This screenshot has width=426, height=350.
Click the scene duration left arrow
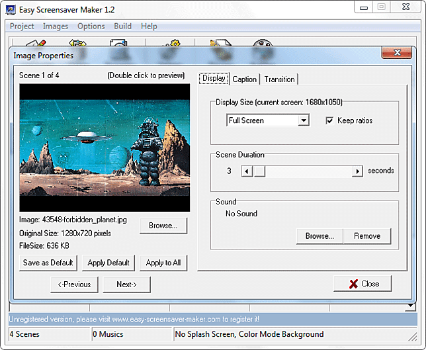247,171
